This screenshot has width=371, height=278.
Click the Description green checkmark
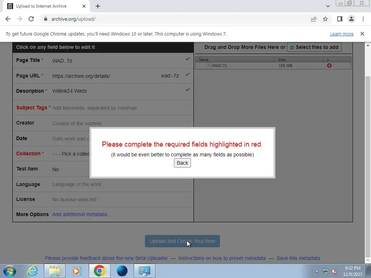(188, 90)
